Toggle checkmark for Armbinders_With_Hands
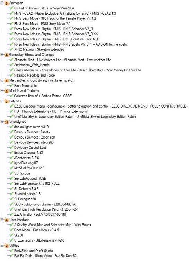 11,65
